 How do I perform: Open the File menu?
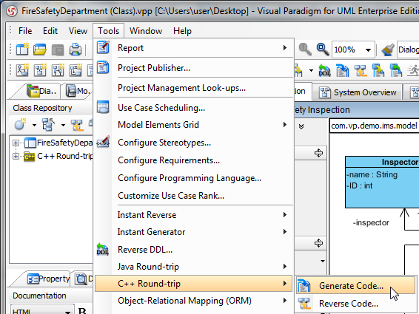point(25,31)
